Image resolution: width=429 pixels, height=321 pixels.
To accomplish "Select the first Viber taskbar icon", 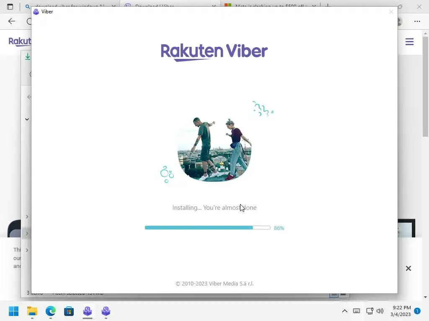I will [88, 311].
